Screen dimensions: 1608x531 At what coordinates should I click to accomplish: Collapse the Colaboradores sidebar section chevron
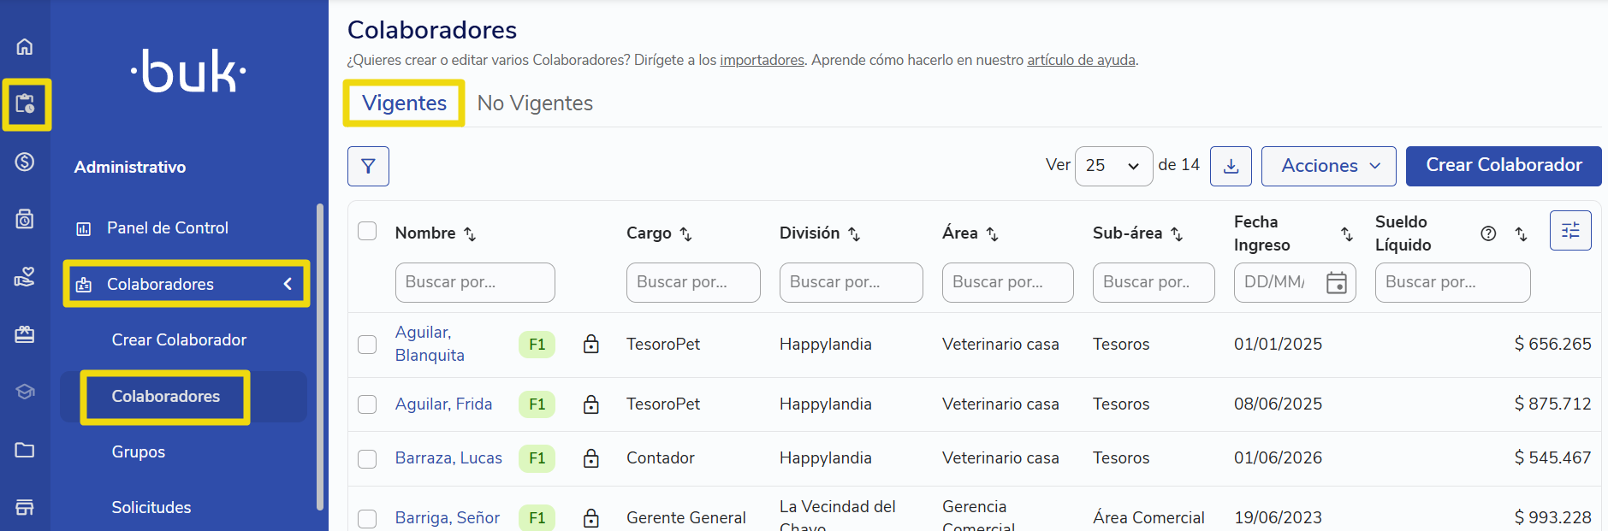[x=288, y=284]
